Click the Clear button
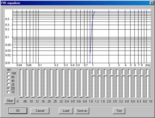 click(x=10, y=101)
